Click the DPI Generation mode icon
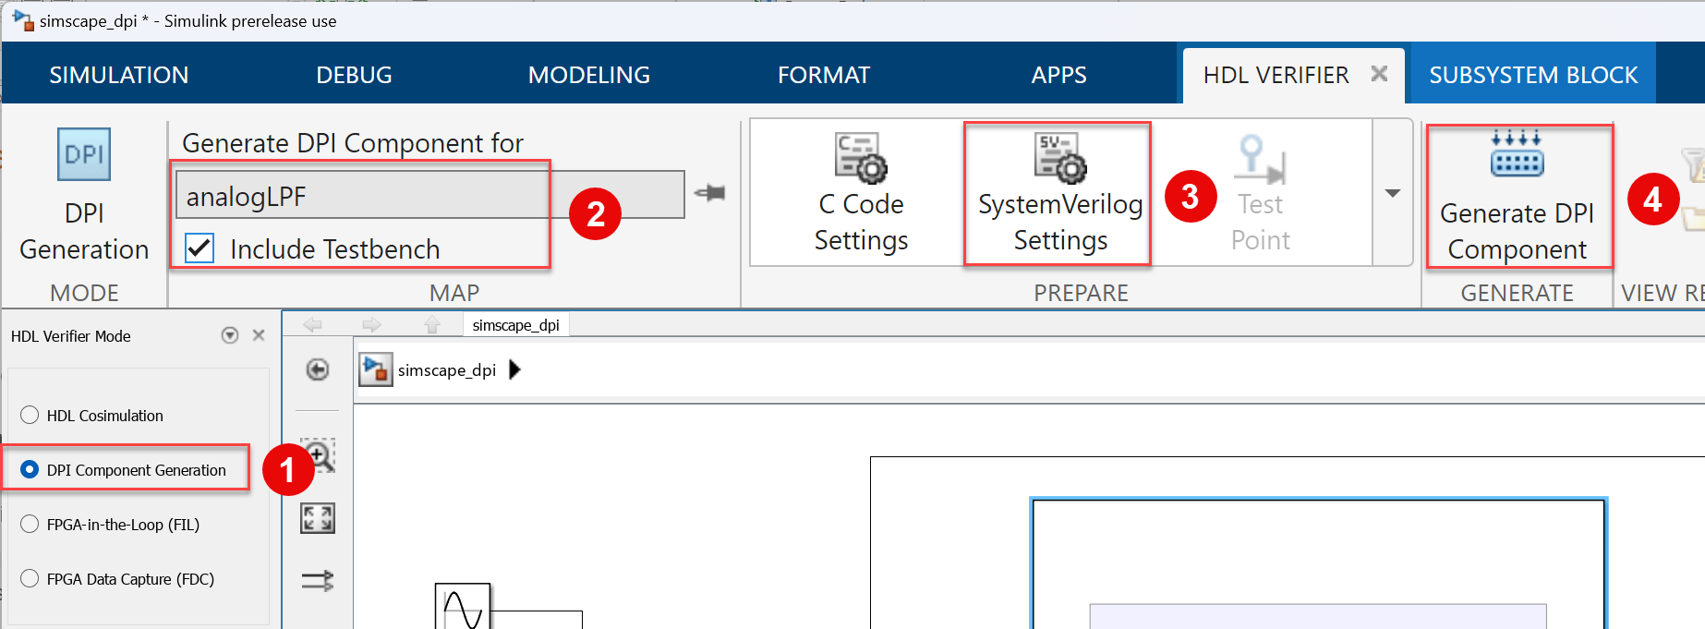 point(84,154)
